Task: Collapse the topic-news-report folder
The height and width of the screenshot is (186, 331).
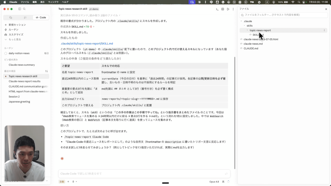Action: coord(247,30)
